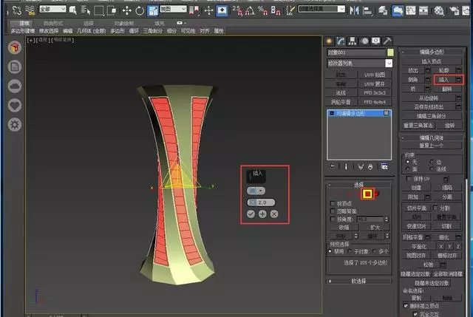Select the Polygon sub-object level icon
The width and height of the screenshot is (473, 317).
click(367, 194)
